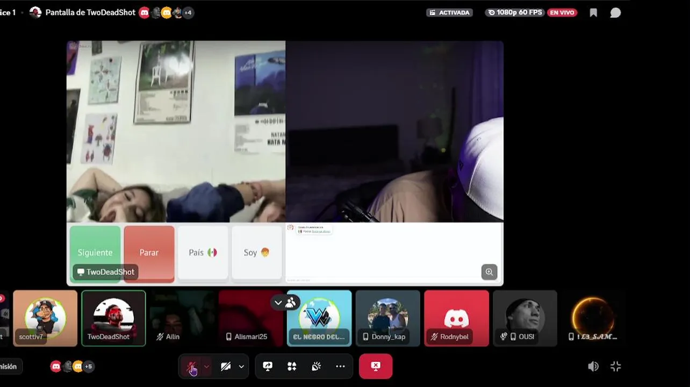Open the chat bubble icon
Screen dimensions: 690x387
pyautogui.click(x=615, y=12)
